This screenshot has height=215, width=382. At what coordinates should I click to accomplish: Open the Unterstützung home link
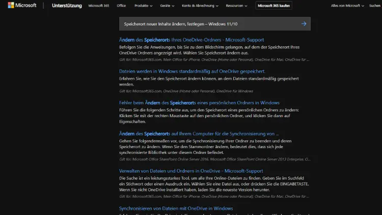coord(67,6)
